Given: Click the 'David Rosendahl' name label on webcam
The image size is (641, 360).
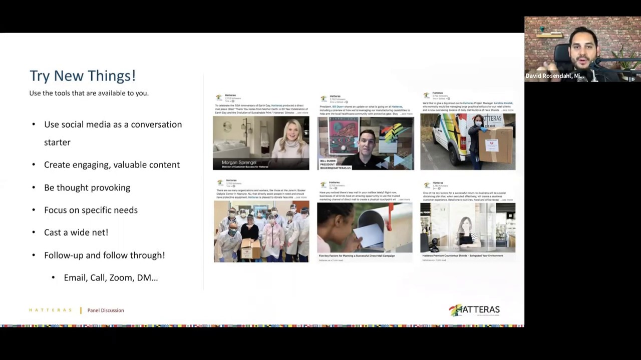Looking at the screenshot, I should 554,76.
